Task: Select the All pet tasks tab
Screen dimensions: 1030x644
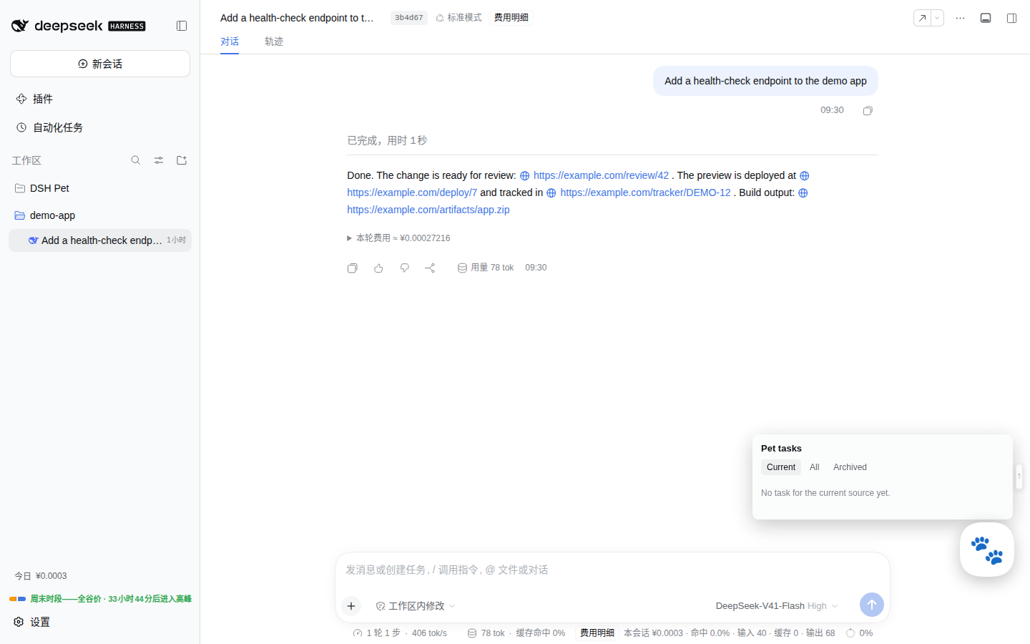Action: (x=814, y=467)
